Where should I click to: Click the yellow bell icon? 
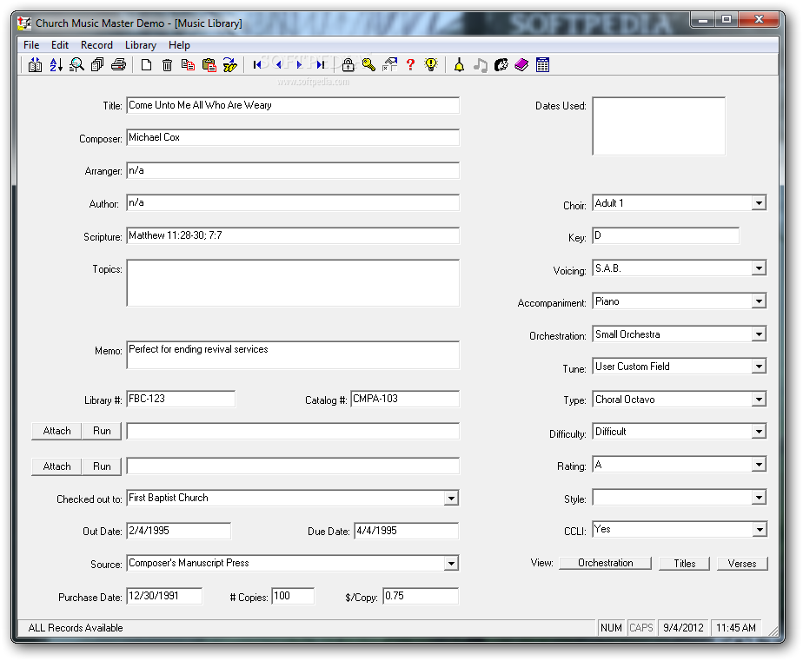point(459,65)
